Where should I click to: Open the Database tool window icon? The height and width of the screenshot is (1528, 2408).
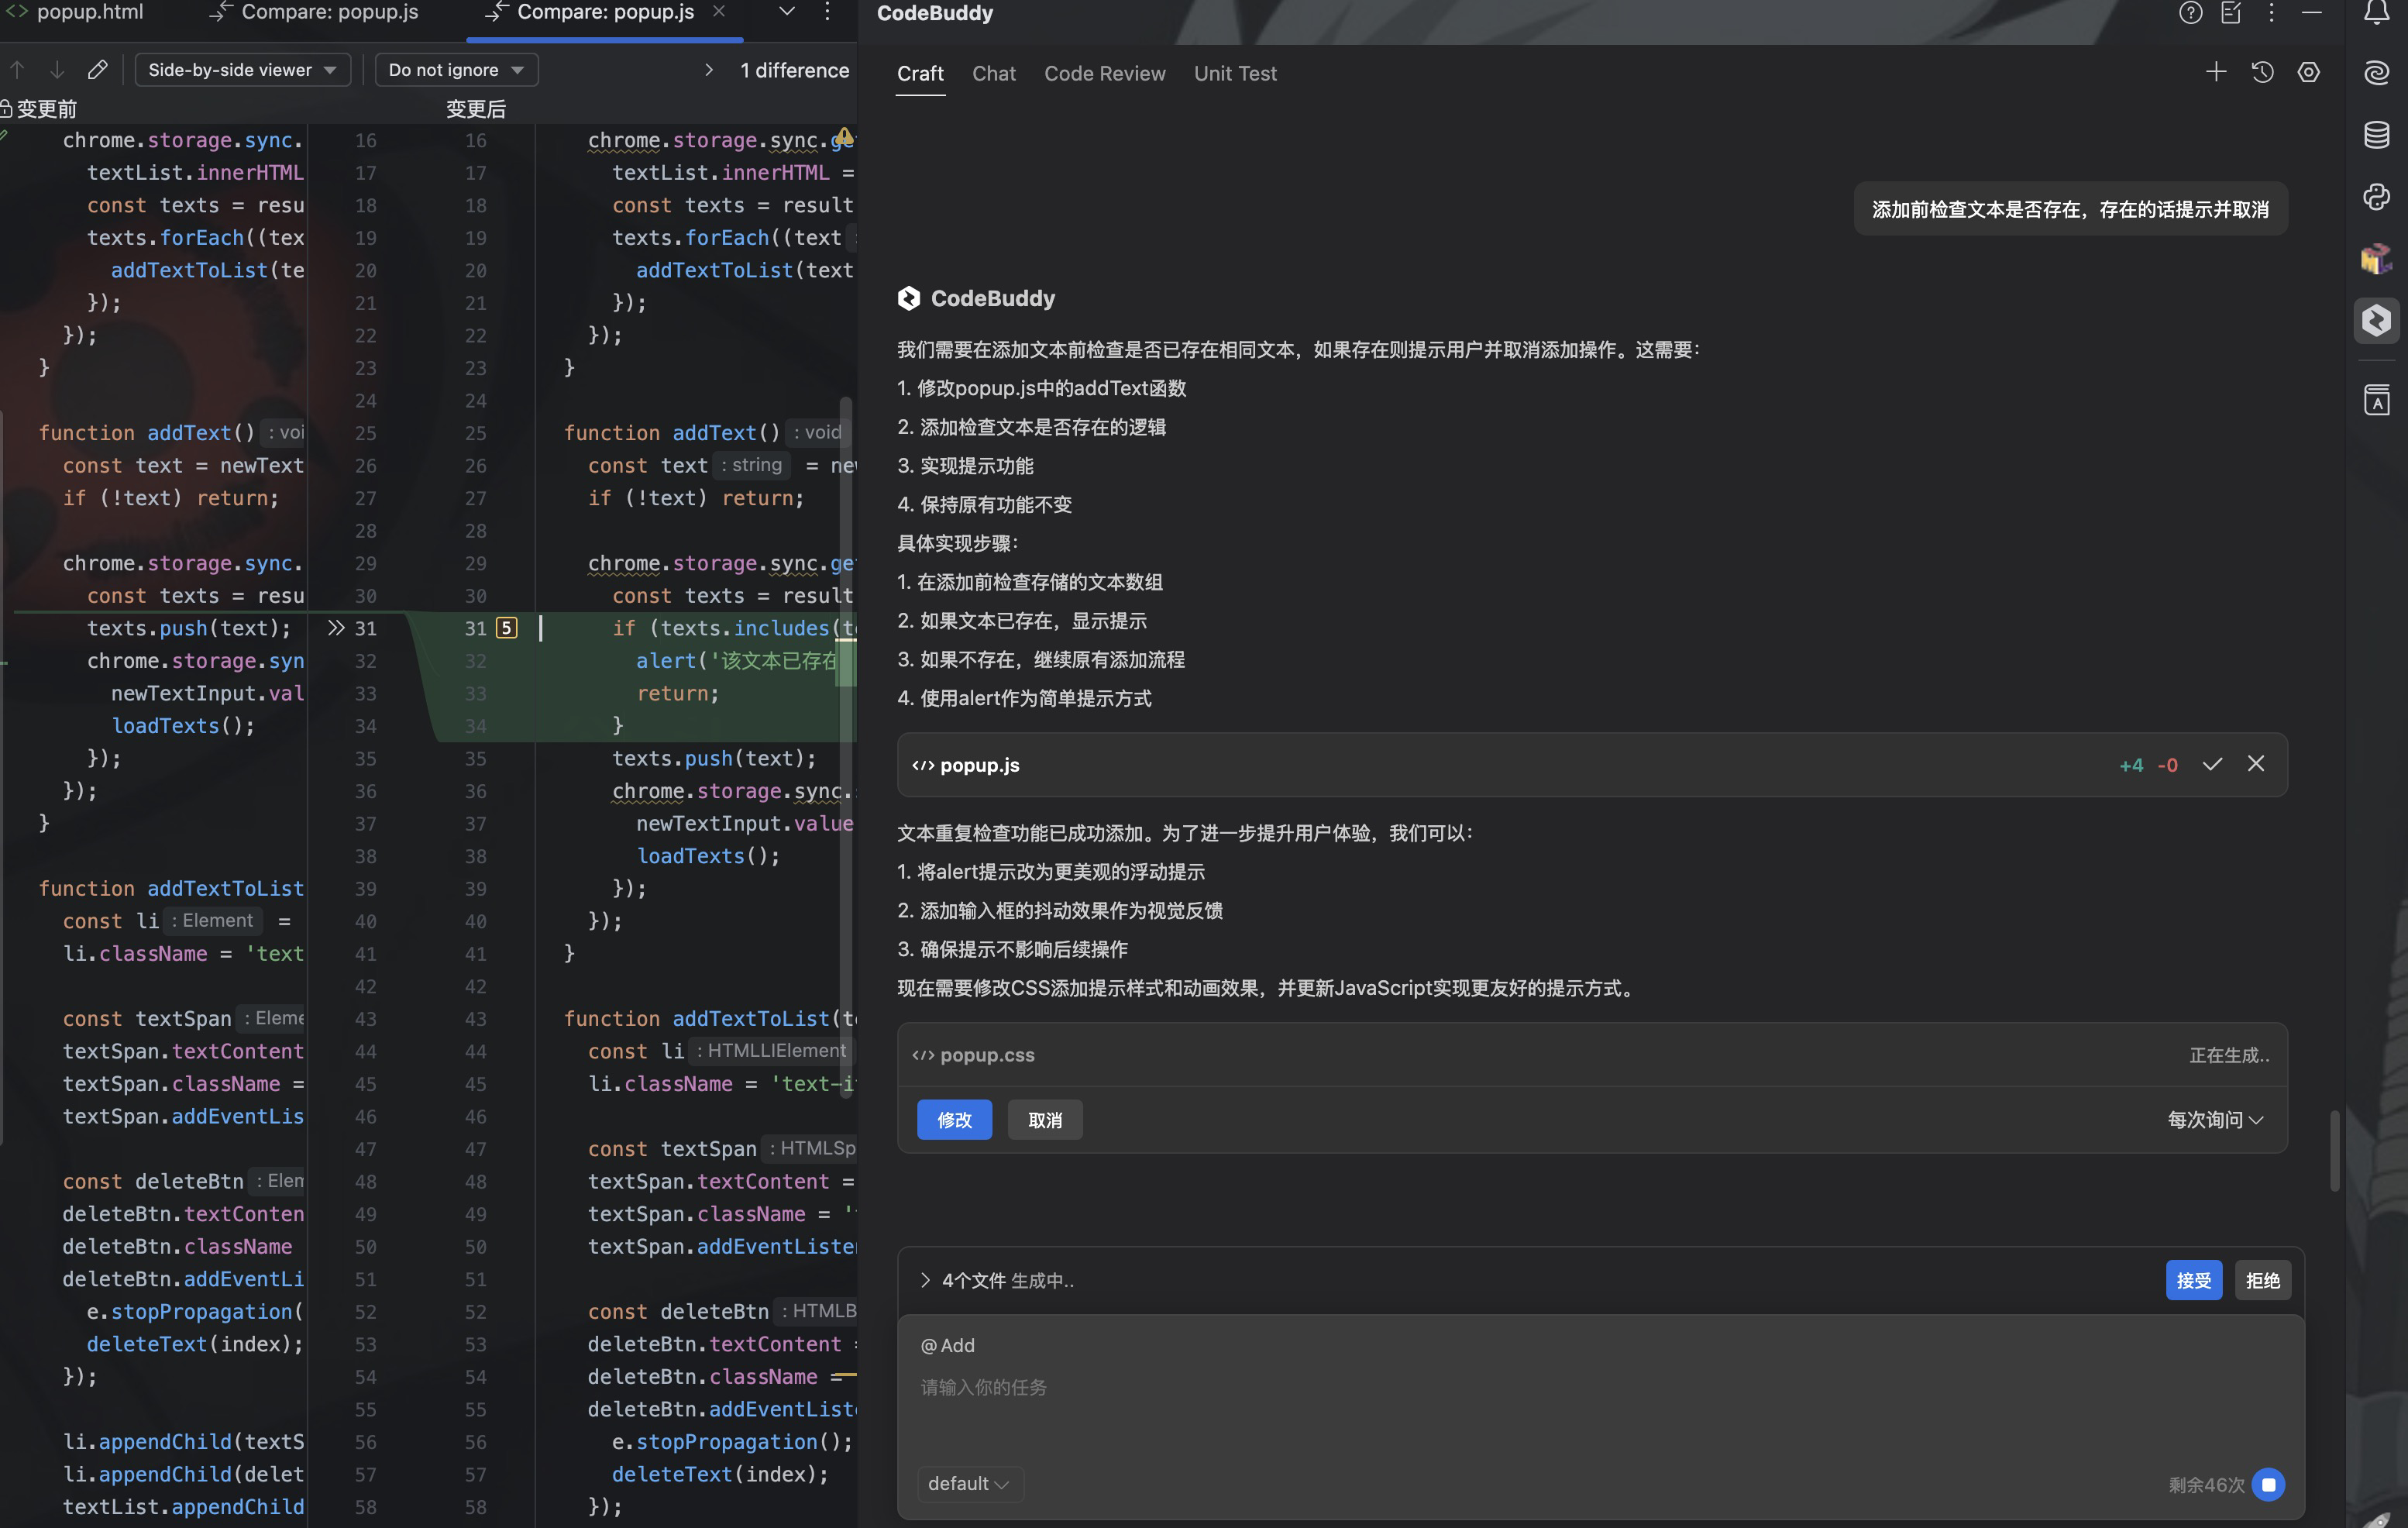2377,135
